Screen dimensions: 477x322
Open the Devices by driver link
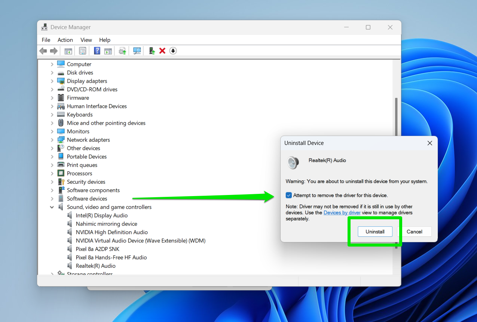pos(342,213)
